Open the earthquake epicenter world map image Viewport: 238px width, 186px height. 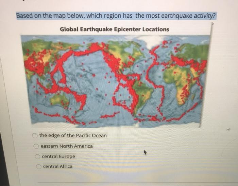click(116, 81)
